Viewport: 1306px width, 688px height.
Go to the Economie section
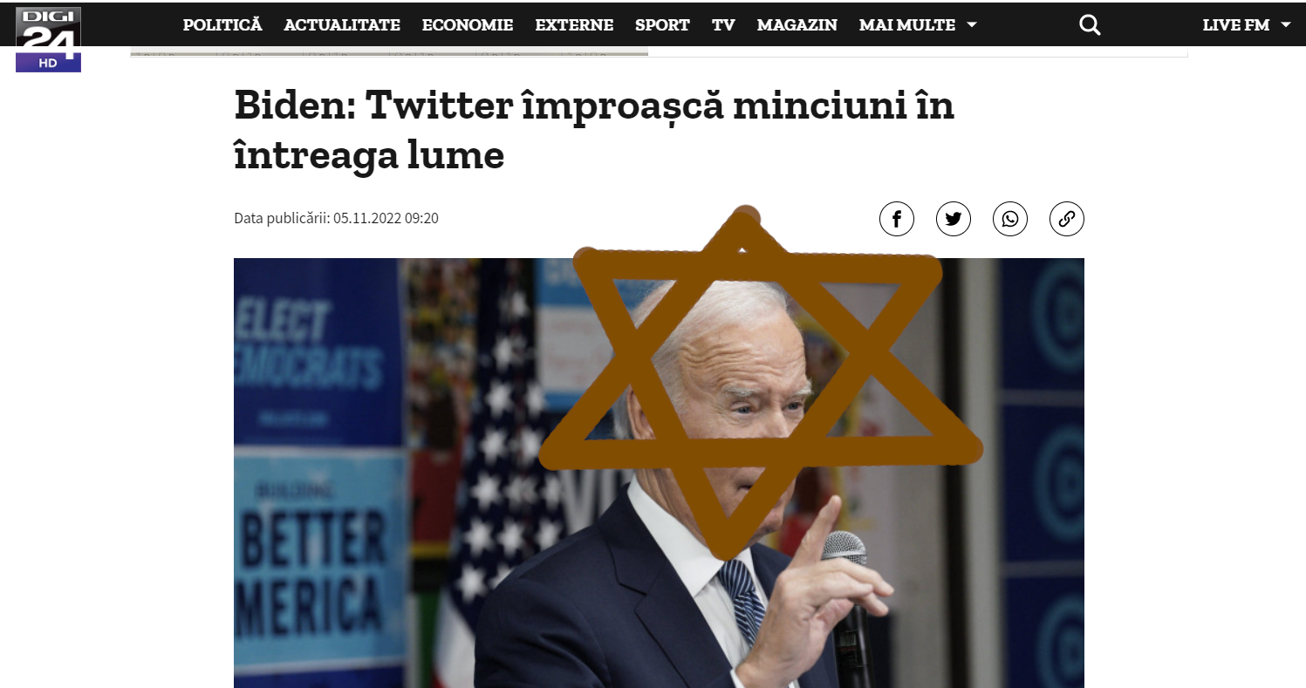[x=468, y=25]
